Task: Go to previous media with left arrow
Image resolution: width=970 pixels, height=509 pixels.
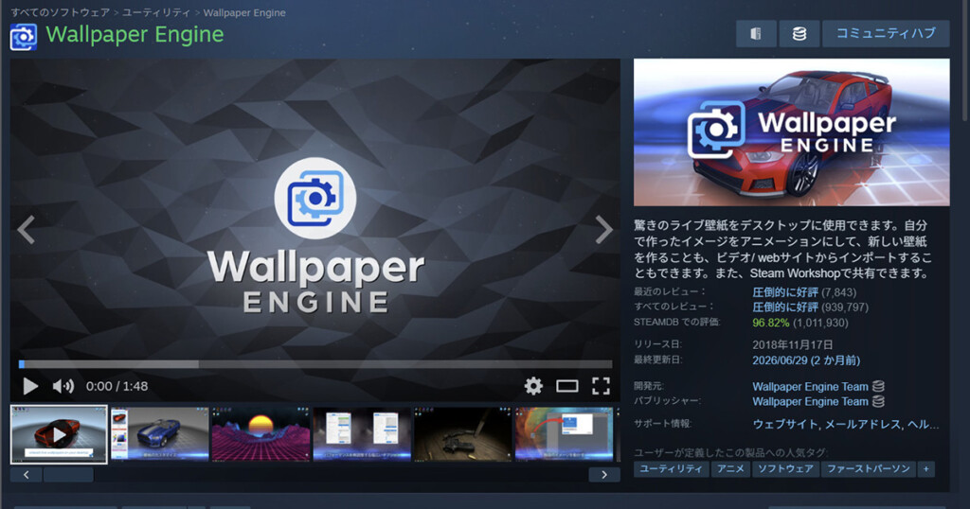Action: coord(26,230)
